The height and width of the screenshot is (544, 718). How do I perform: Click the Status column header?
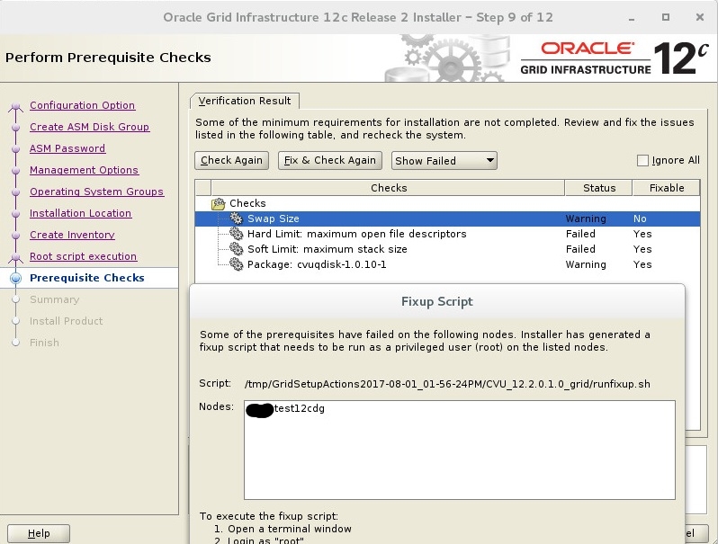(x=599, y=188)
